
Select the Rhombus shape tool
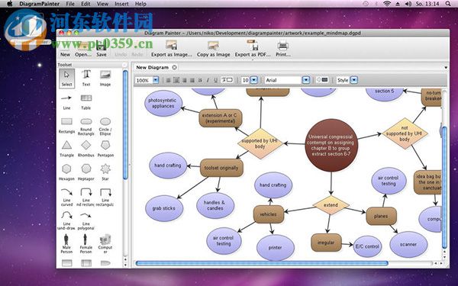coord(85,149)
